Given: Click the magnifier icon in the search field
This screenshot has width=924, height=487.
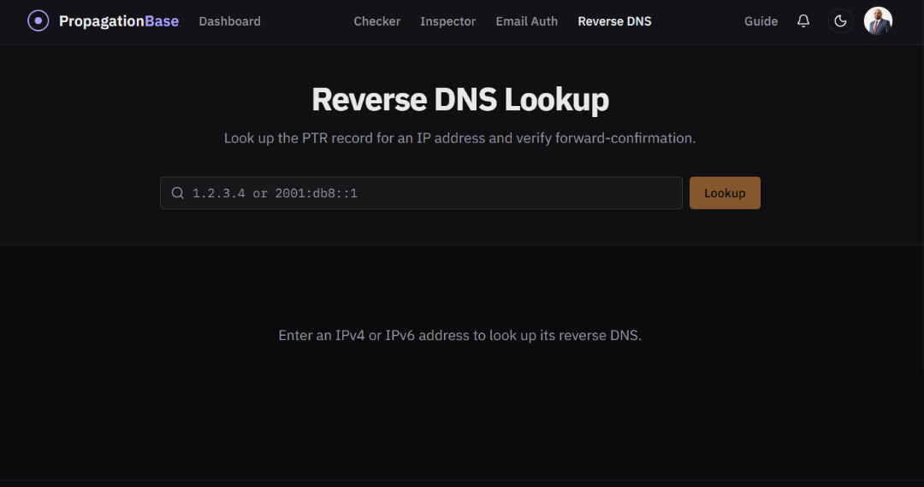Looking at the screenshot, I should tap(177, 193).
